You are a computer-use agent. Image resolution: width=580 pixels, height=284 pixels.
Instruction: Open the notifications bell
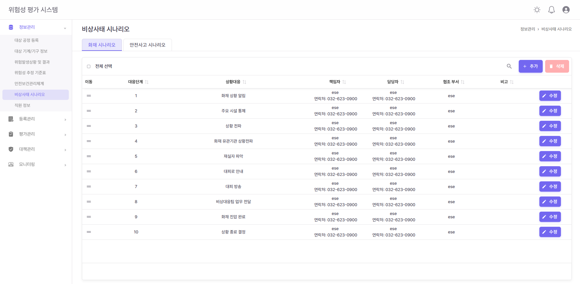pos(552,10)
